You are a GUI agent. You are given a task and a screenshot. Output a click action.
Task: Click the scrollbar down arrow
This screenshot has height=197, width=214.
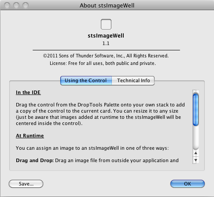196,160
